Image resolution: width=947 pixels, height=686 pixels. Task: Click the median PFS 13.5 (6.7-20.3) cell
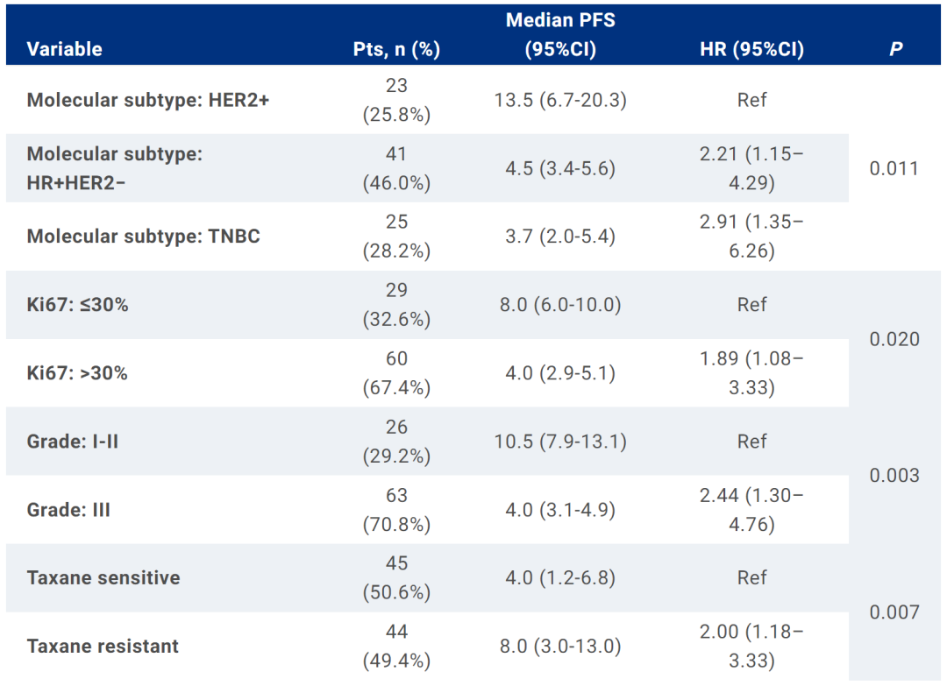tap(560, 100)
